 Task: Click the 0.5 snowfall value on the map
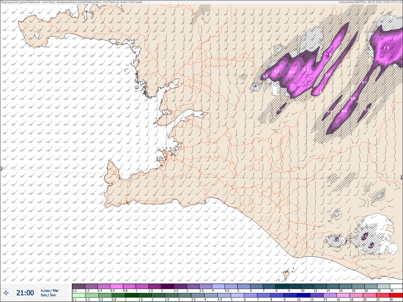click(265, 76)
